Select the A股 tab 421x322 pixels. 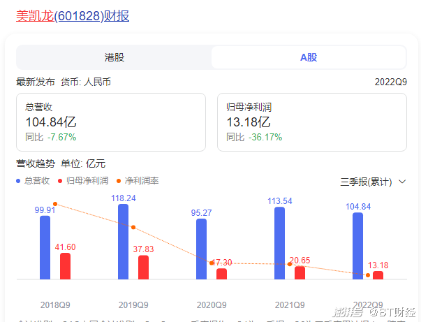pyautogui.click(x=309, y=57)
